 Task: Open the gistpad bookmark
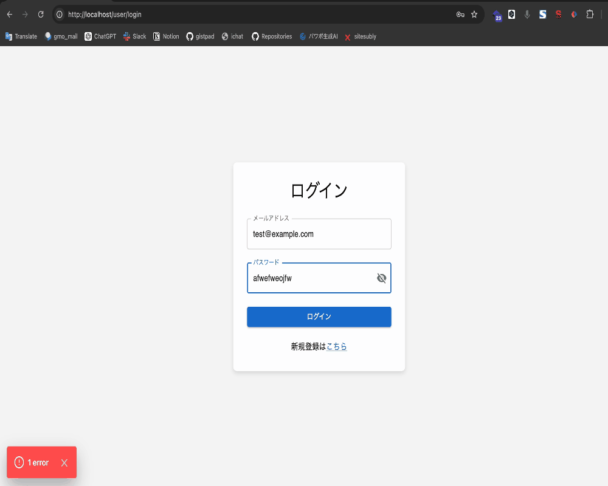200,36
